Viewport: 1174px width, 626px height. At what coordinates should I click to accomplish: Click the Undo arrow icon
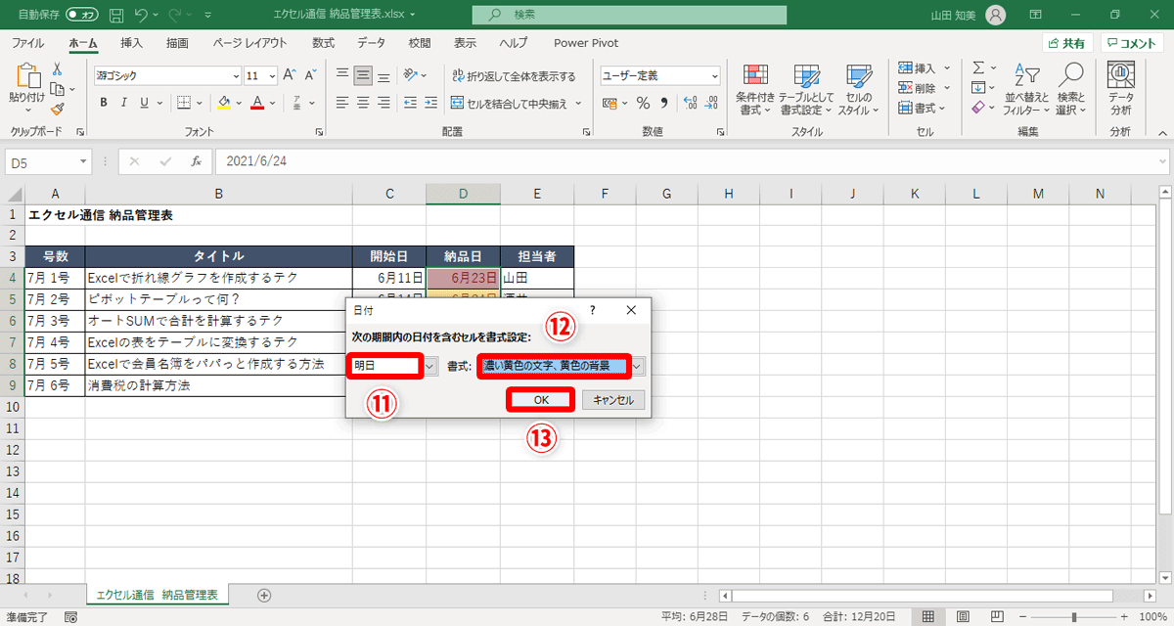141,15
